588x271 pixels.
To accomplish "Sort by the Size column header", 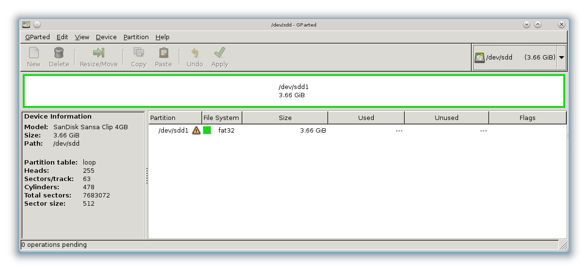I will (285, 118).
